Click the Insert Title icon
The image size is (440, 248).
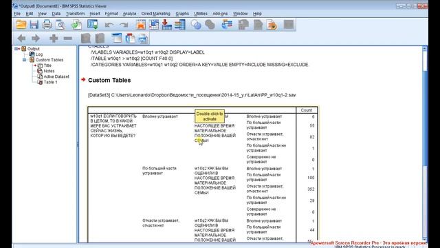point(130,39)
